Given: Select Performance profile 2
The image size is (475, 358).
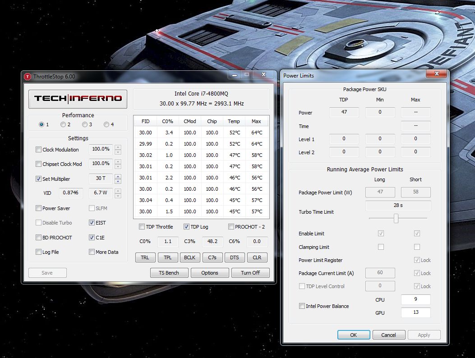Looking at the screenshot, I should pos(63,124).
